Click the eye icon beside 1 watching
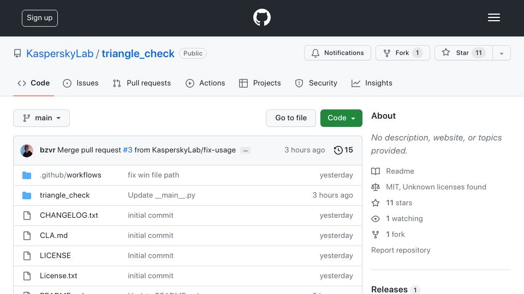 pos(376,219)
